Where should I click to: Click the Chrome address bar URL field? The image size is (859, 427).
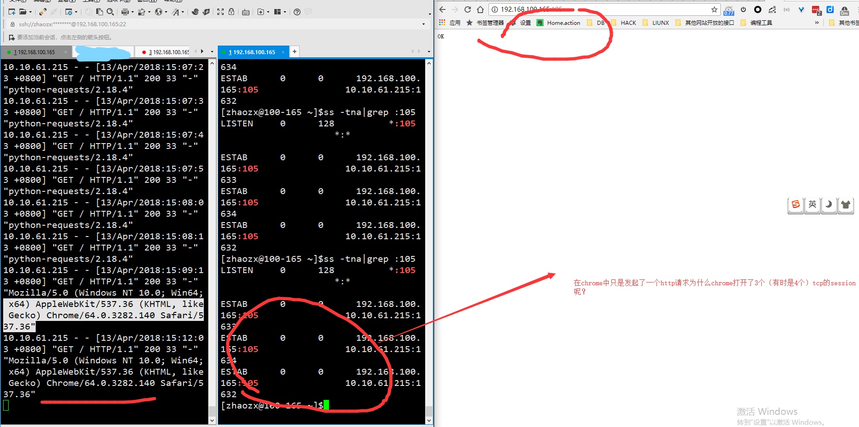point(604,9)
